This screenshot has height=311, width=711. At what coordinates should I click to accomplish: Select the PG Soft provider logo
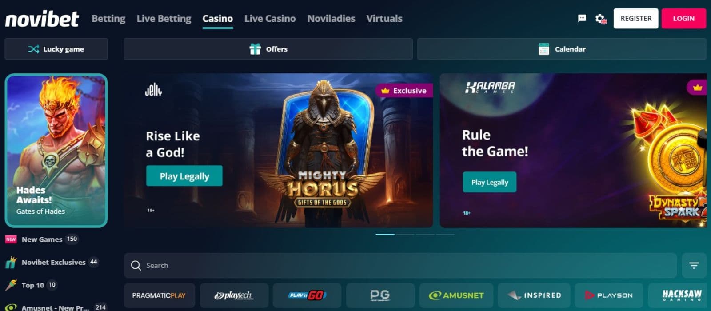380,295
